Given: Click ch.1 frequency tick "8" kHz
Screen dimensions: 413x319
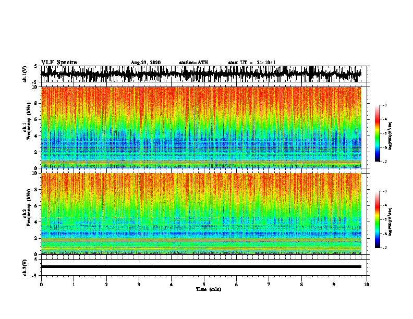Looking at the screenshot, I should tap(37, 103).
